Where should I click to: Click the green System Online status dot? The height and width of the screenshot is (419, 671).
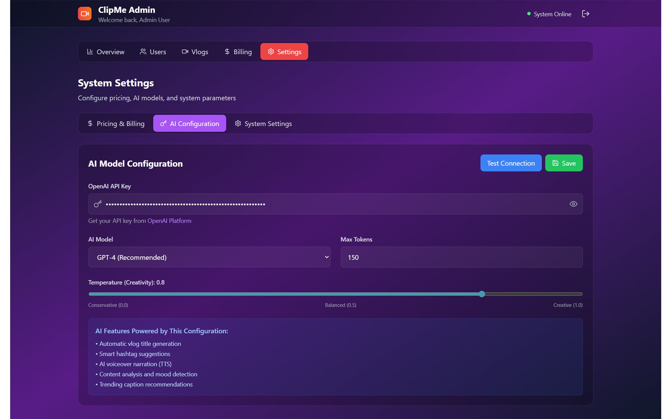coord(529,14)
